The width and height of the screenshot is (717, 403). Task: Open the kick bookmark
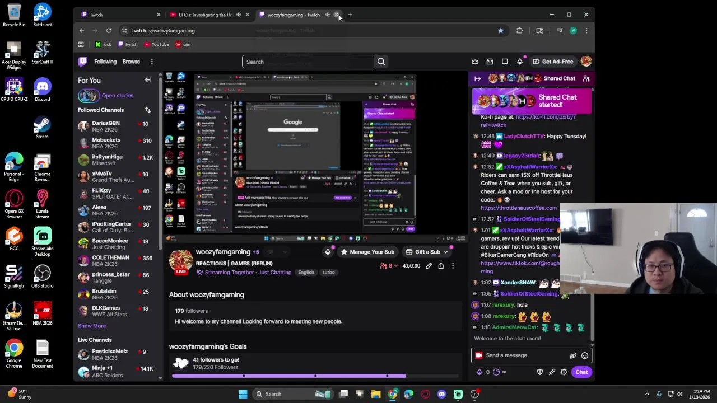[x=103, y=44]
